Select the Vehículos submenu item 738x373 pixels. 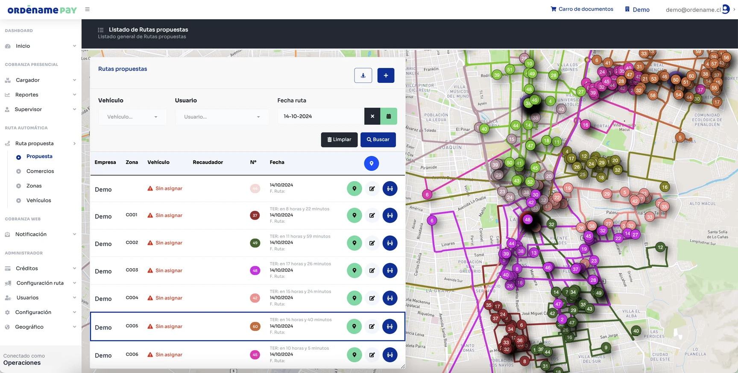click(x=38, y=200)
